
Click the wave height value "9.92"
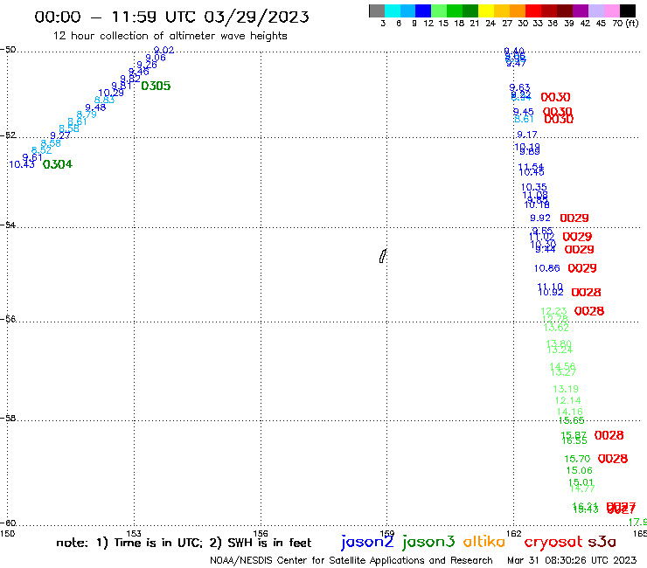click(540, 218)
